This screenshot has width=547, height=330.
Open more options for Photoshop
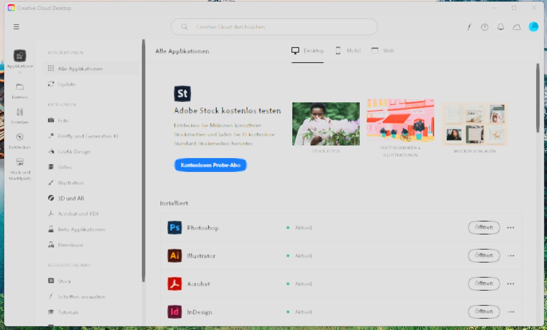click(x=511, y=228)
